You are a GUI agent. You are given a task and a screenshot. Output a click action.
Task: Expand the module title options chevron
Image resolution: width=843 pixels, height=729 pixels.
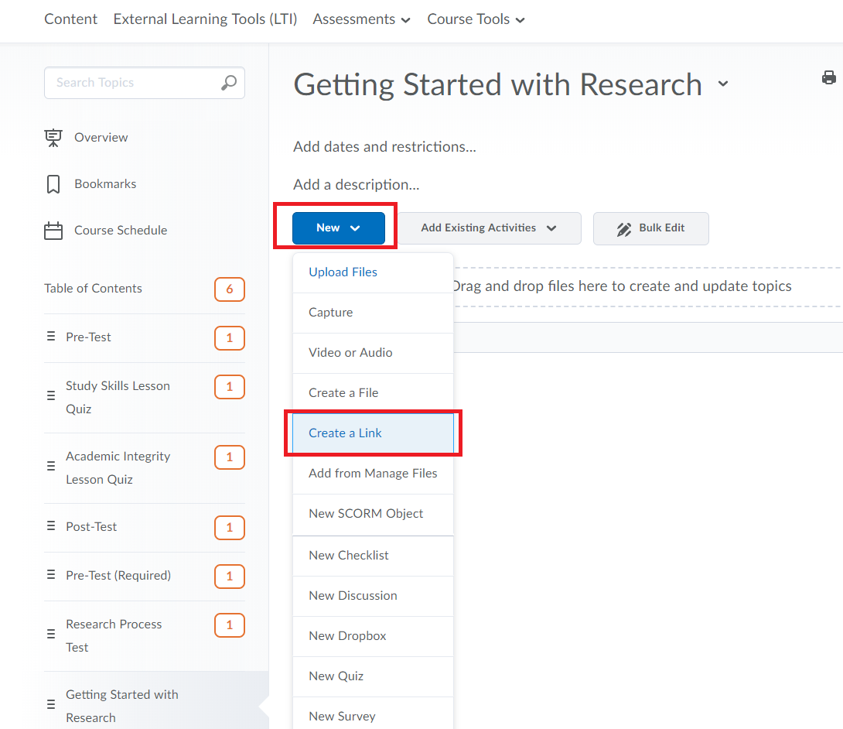point(723,84)
